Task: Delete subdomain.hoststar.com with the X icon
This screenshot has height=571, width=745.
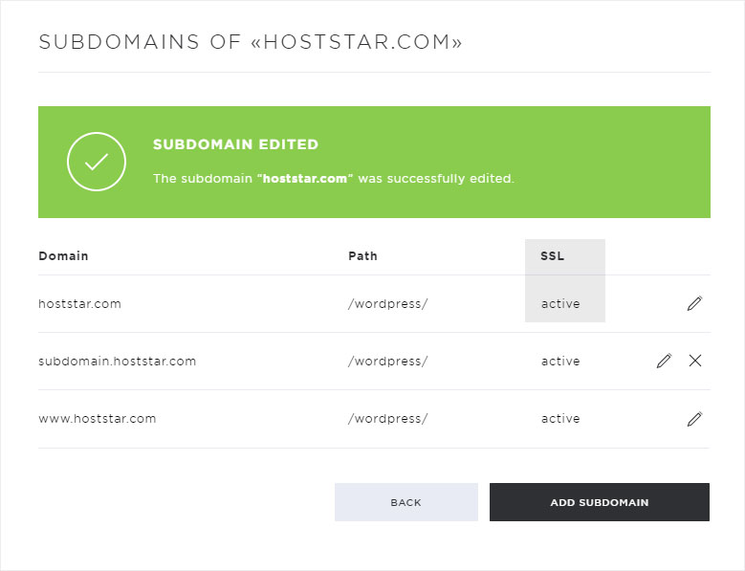Action: [695, 361]
